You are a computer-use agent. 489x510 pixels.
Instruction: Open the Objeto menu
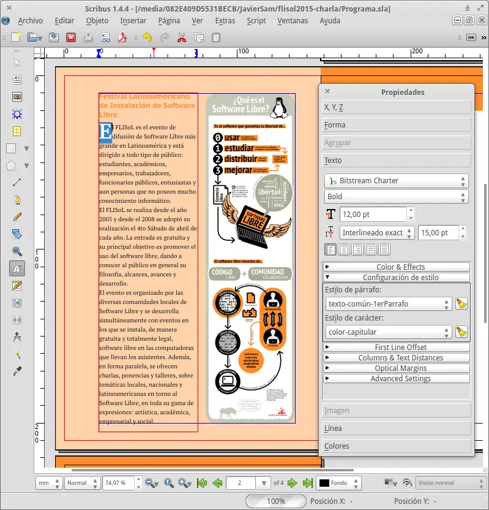[97, 20]
